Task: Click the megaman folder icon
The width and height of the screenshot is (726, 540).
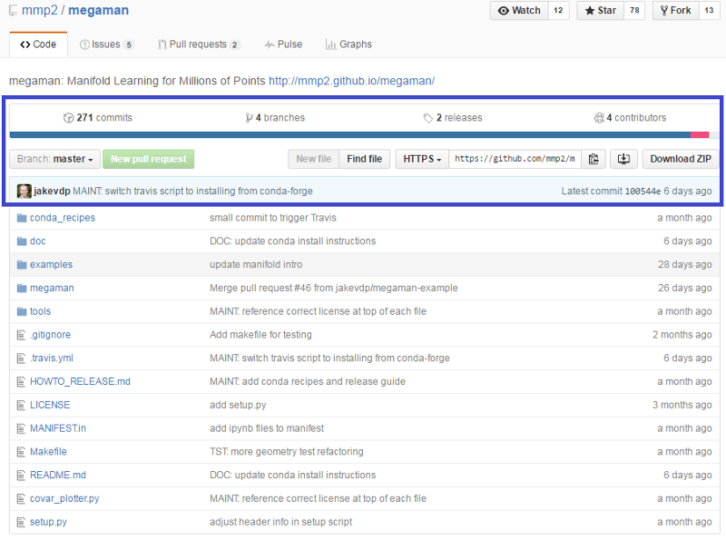Action: [x=22, y=288]
